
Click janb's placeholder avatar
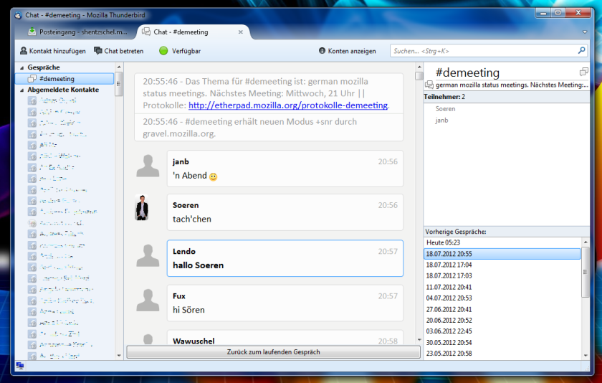point(148,166)
